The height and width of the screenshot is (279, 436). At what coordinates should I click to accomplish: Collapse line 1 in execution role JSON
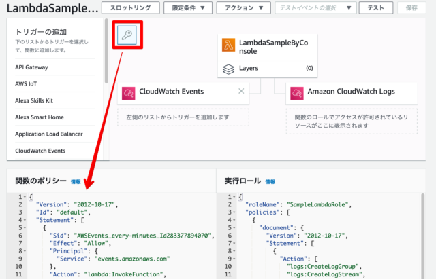(x=234, y=197)
